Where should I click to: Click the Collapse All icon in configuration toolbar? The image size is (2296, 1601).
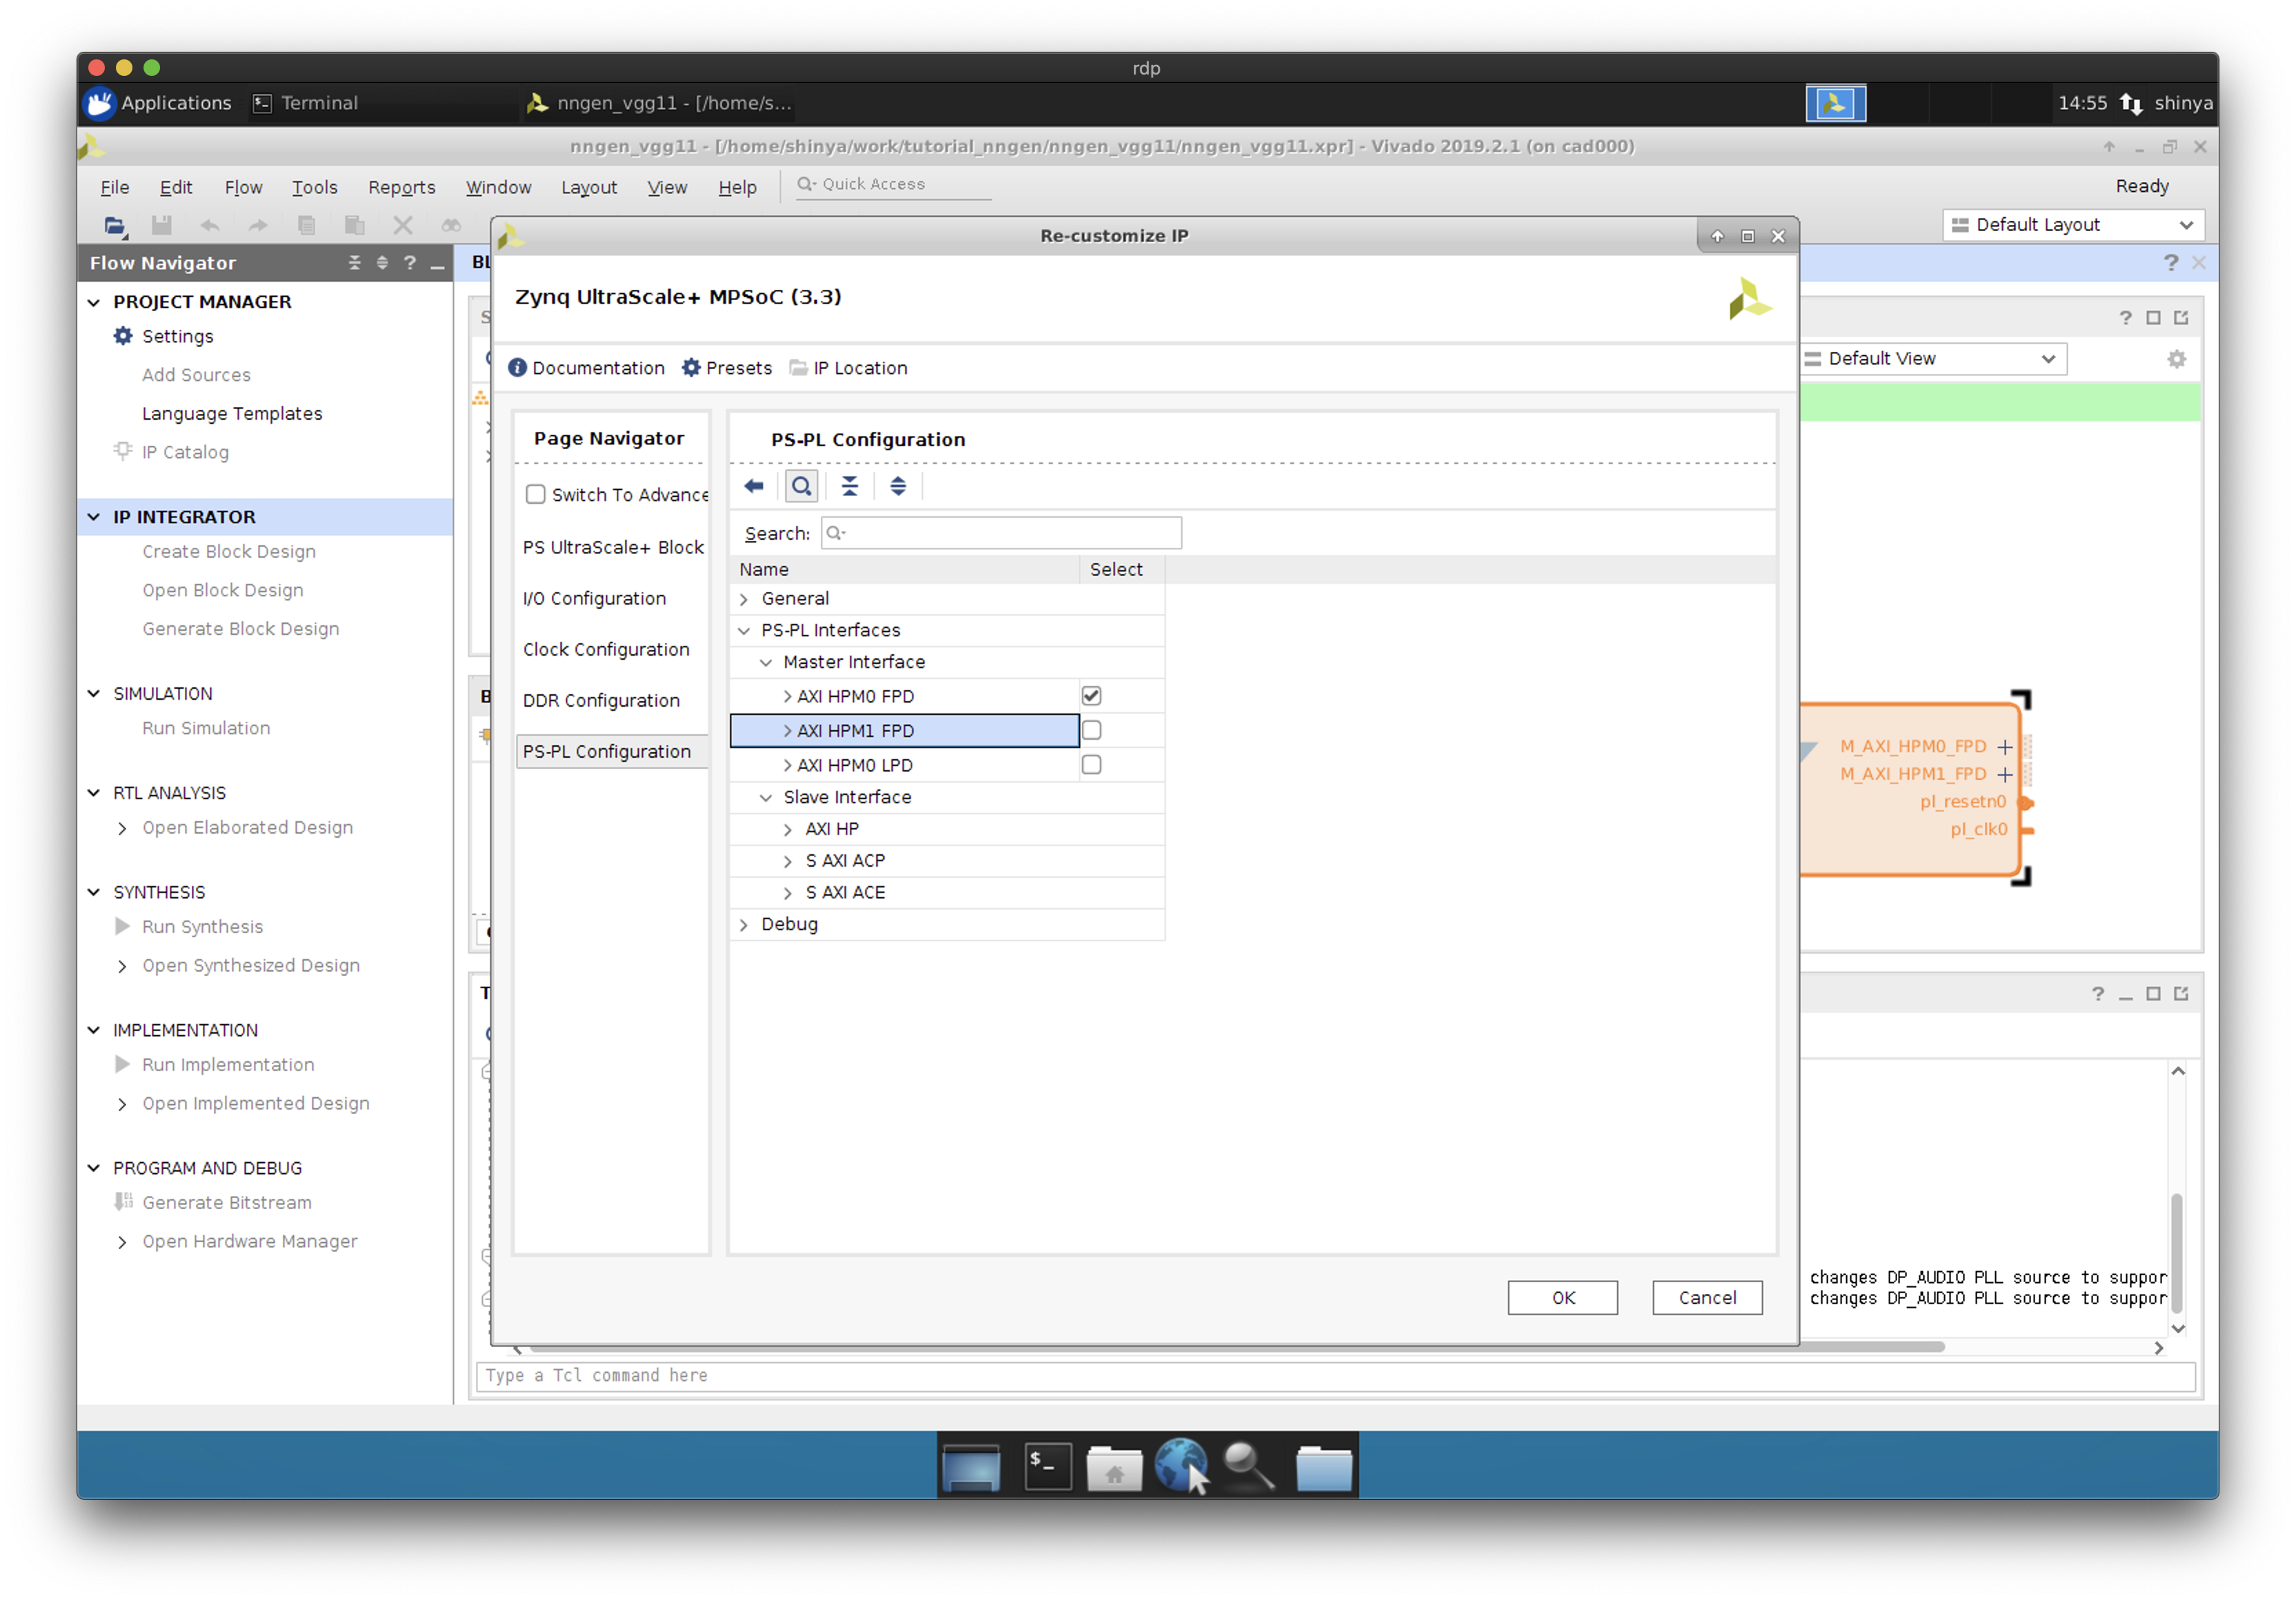click(849, 486)
